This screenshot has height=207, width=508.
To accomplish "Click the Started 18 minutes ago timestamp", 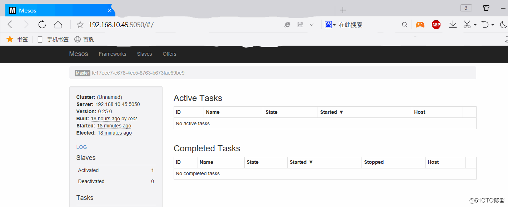I will (x=114, y=126).
